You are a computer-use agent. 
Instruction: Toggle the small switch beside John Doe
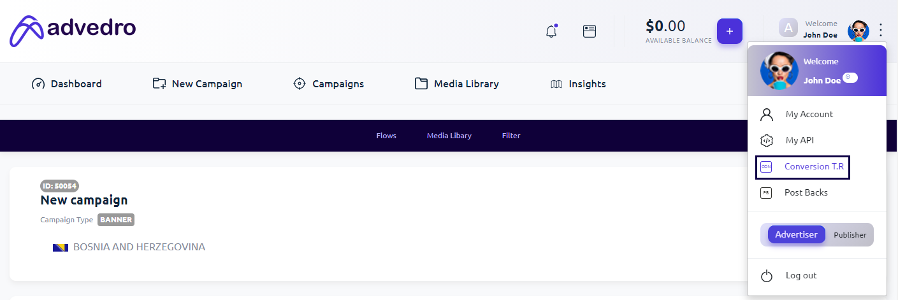pyautogui.click(x=850, y=78)
